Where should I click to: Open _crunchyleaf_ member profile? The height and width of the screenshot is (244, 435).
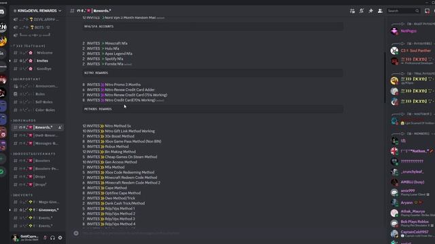(413, 171)
